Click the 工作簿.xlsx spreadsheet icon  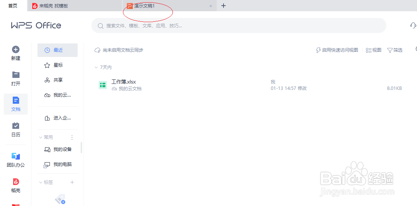[103, 85]
